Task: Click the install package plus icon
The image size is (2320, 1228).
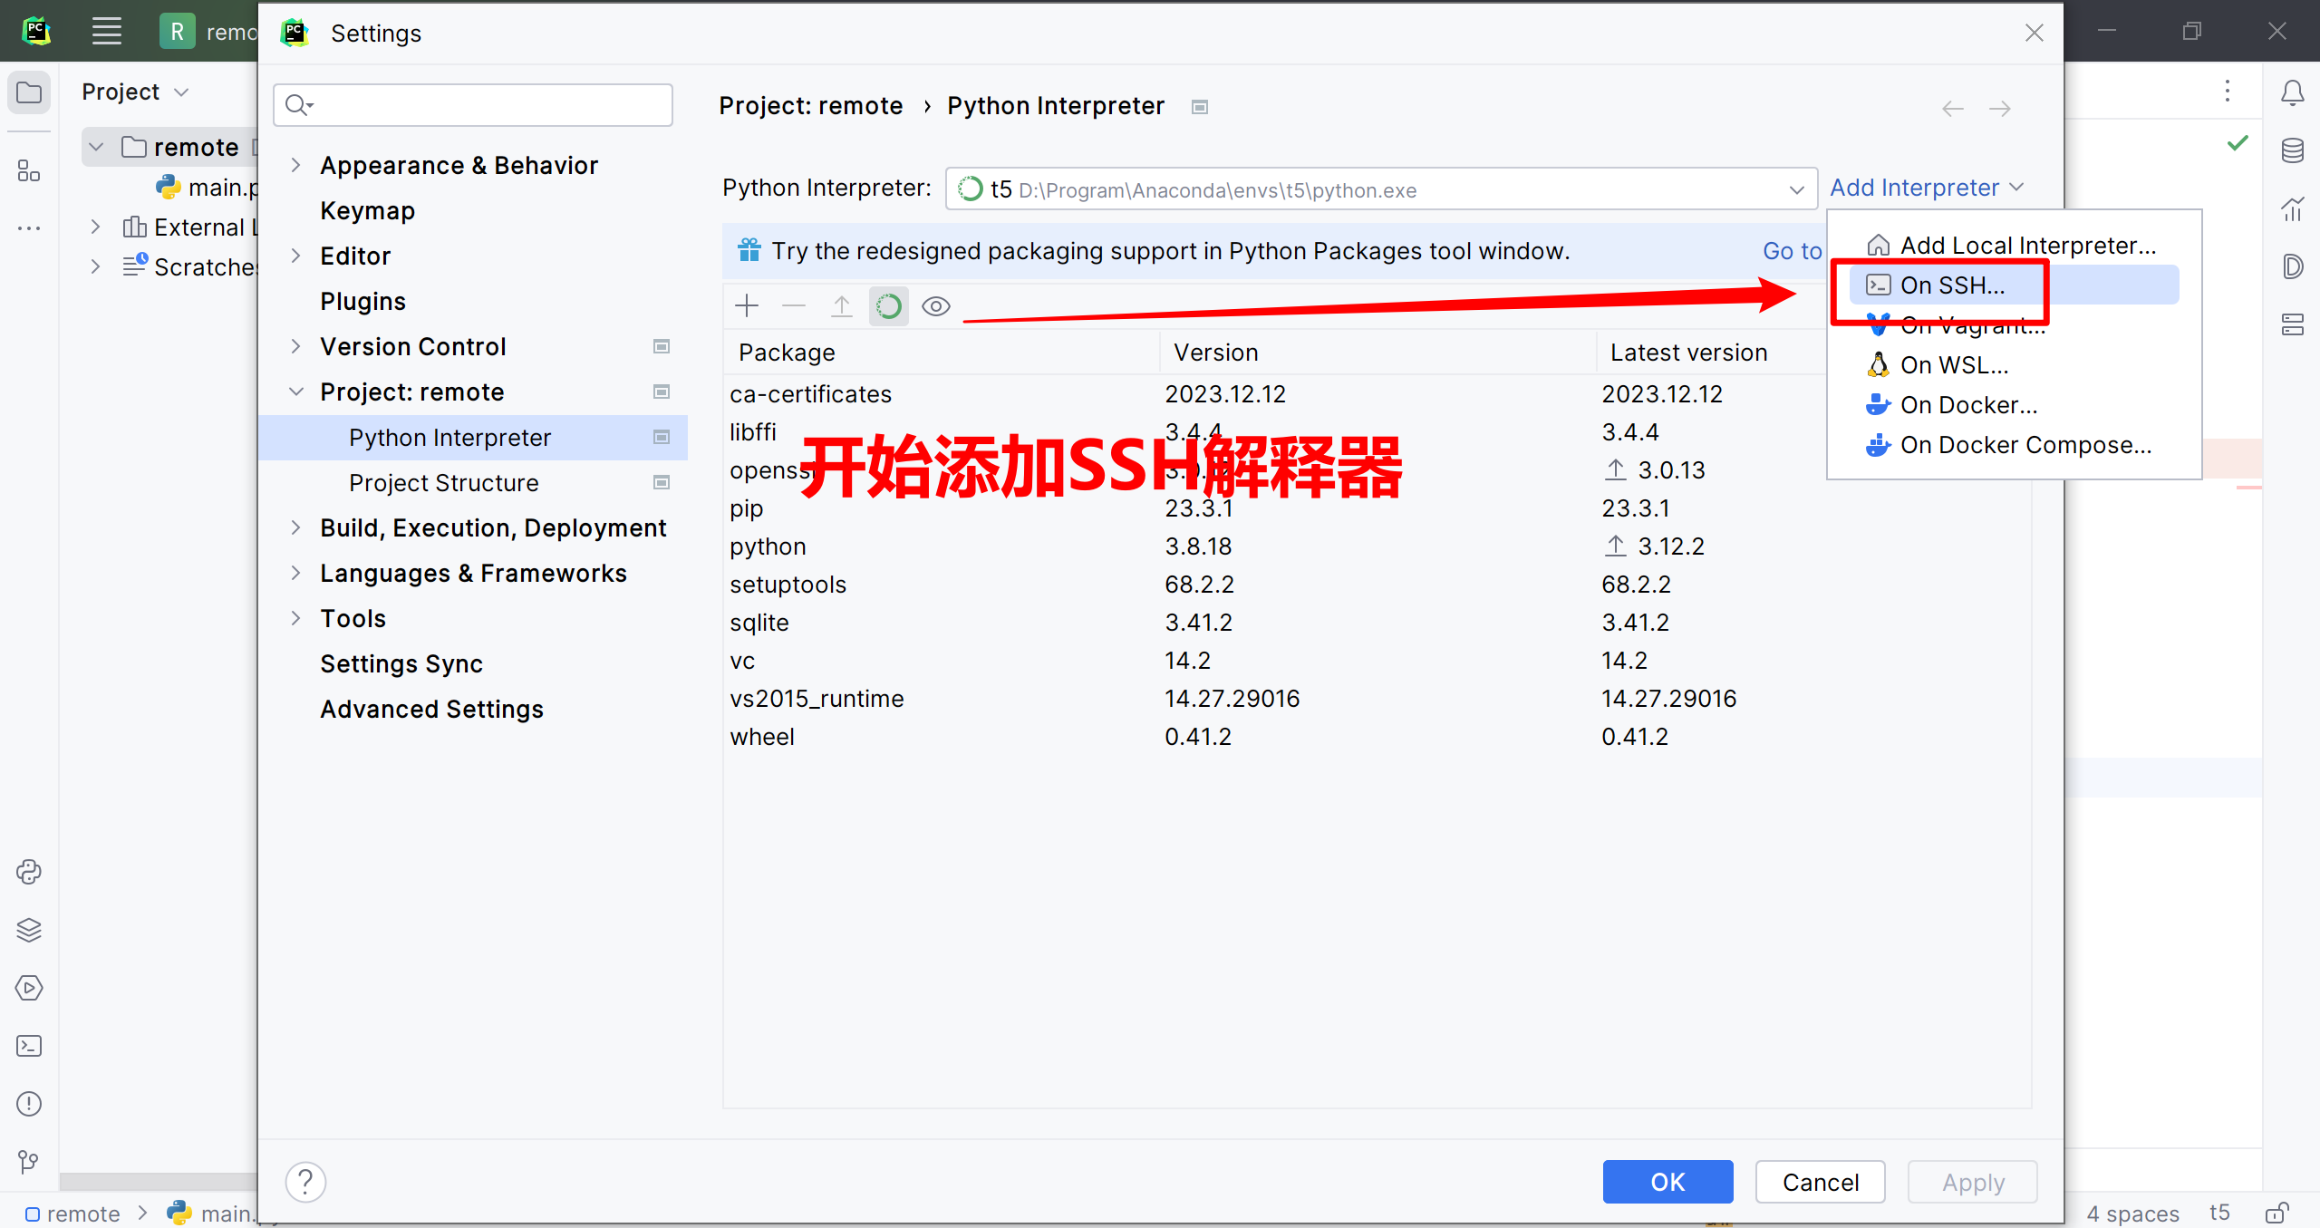Action: [747, 306]
